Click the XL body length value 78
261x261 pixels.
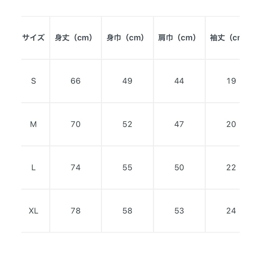[x=75, y=211]
